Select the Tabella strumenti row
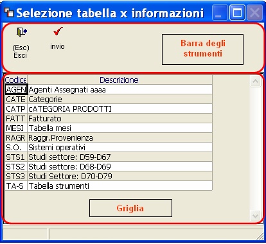 109,186
